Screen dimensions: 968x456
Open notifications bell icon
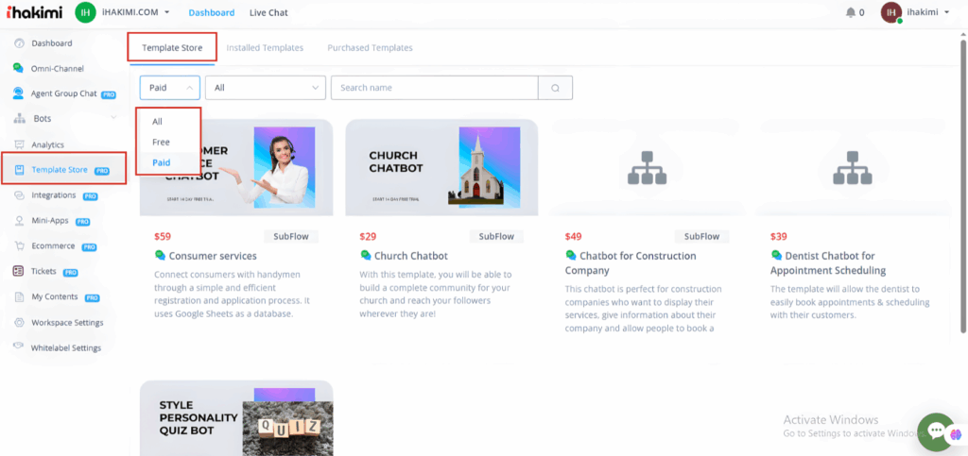tap(851, 12)
